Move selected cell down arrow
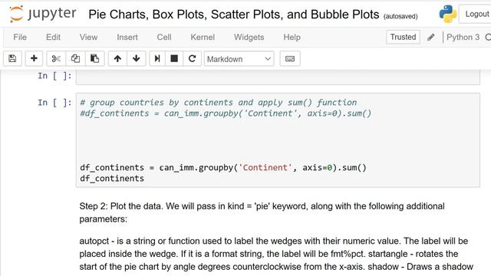Viewport: 491px width, 276px height. [x=137, y=58]
